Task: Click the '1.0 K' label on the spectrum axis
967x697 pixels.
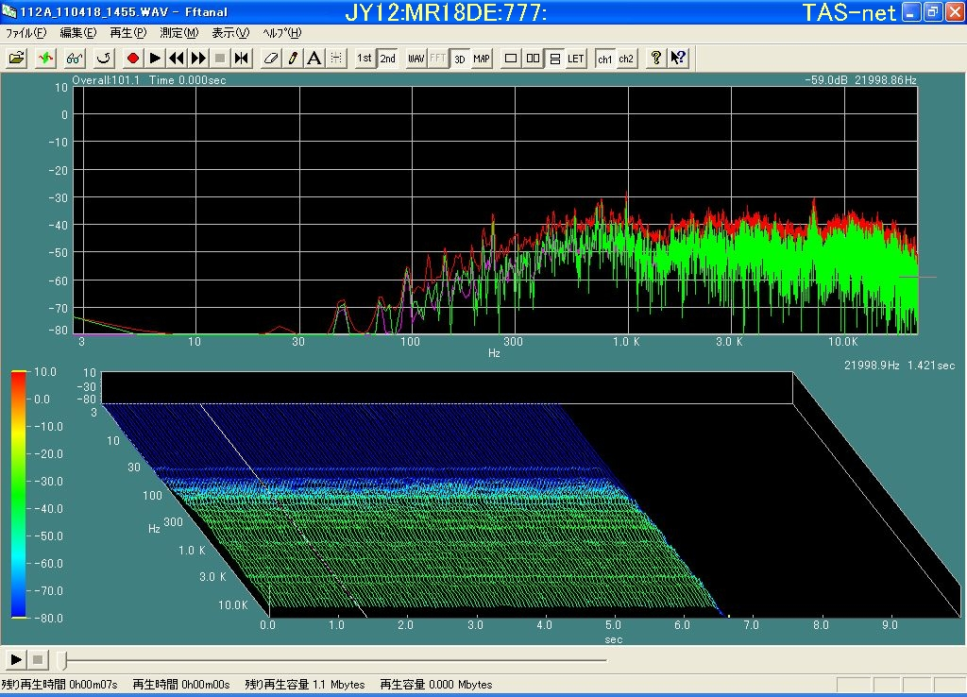Action: point(626,342)
